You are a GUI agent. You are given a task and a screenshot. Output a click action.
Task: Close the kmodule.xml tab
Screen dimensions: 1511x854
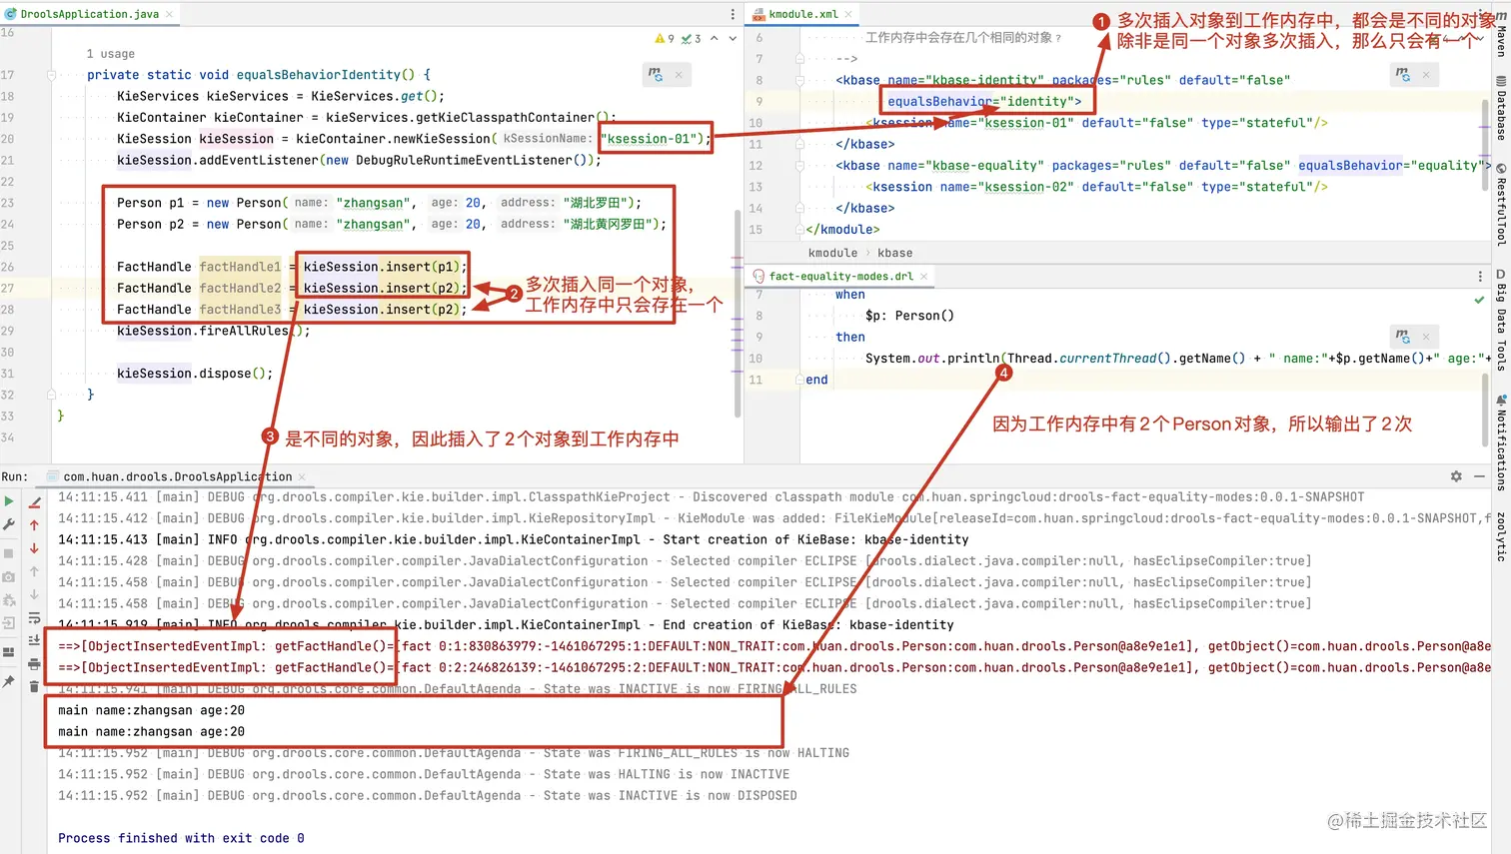coord(848,14)
